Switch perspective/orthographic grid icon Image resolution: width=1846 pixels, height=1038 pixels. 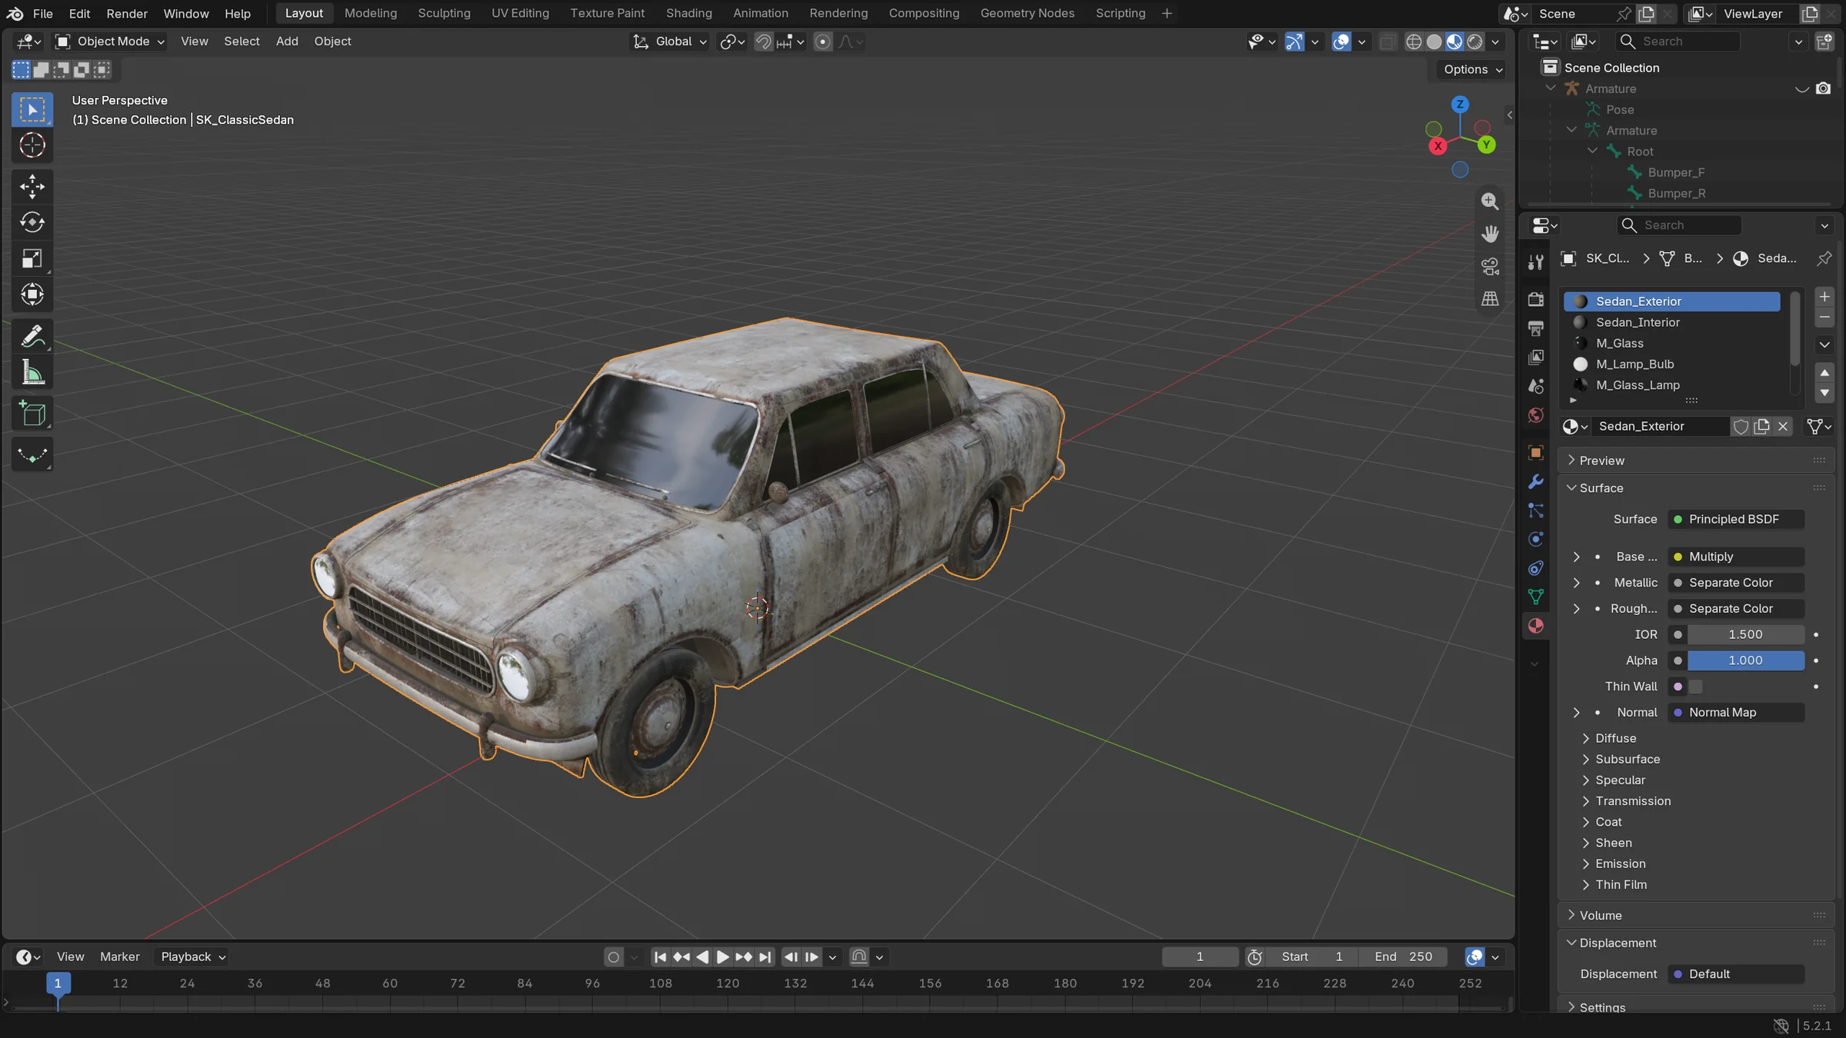[1490, 298]
